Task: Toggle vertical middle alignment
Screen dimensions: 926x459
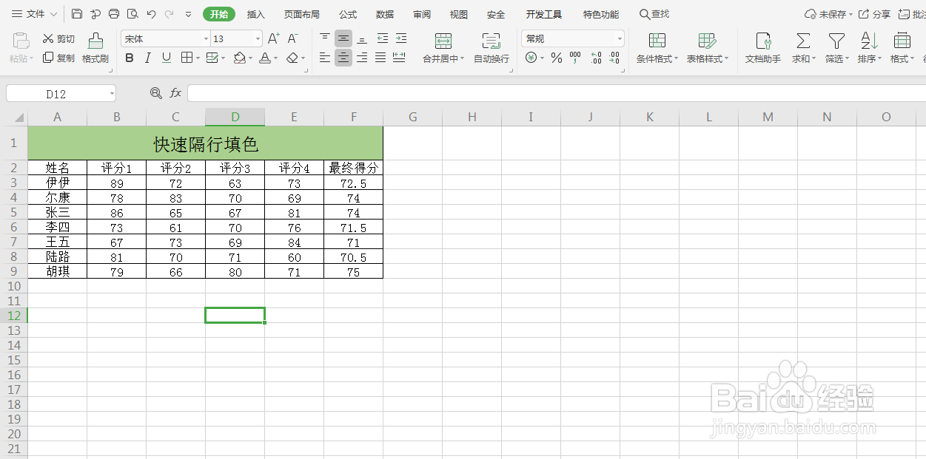Action: click(343, 38)
